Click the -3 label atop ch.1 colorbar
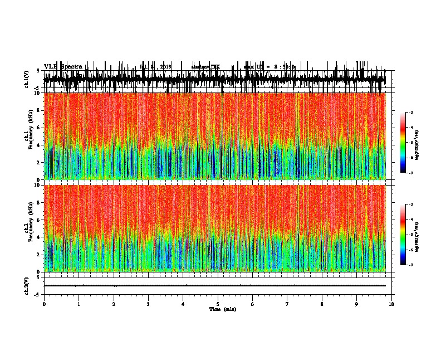This screenshot has height=341, width=441. click(410, 113)
